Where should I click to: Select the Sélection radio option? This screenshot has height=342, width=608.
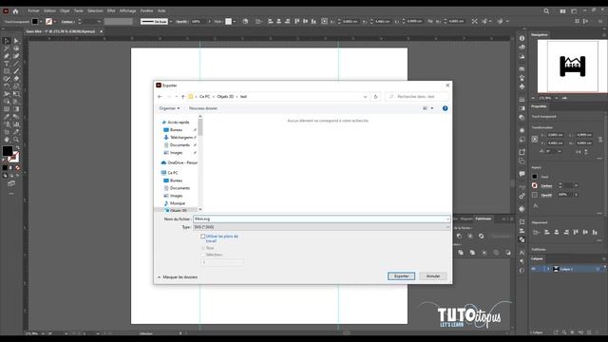202,255
